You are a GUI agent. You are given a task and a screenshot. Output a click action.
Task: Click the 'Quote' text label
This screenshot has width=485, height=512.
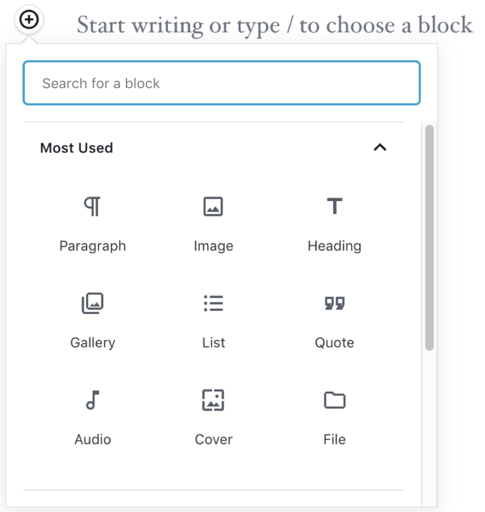(x=334, y=343)
